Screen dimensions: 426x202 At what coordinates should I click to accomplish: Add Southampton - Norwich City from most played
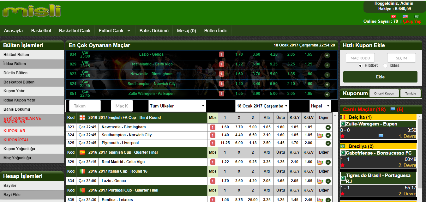point(327,85)
